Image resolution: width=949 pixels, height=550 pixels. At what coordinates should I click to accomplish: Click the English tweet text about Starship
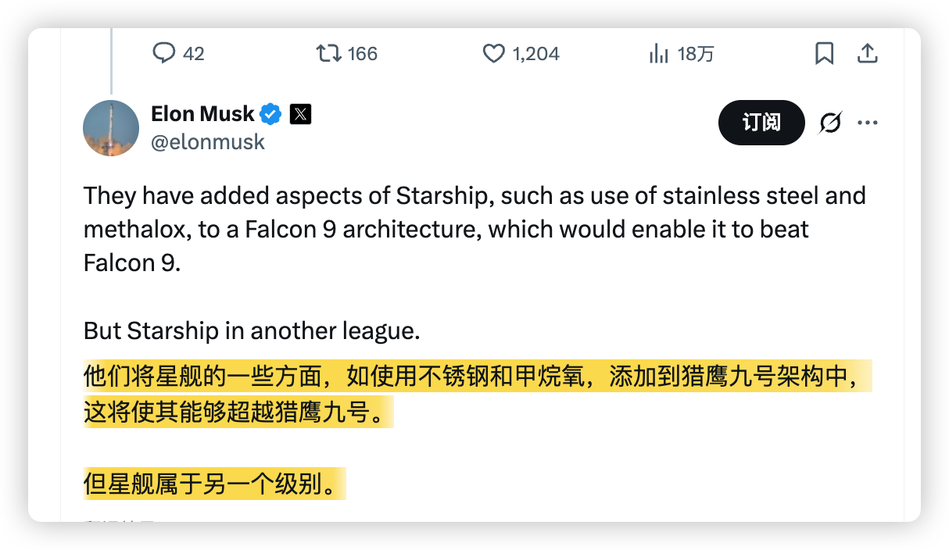[x=474, y=228]
